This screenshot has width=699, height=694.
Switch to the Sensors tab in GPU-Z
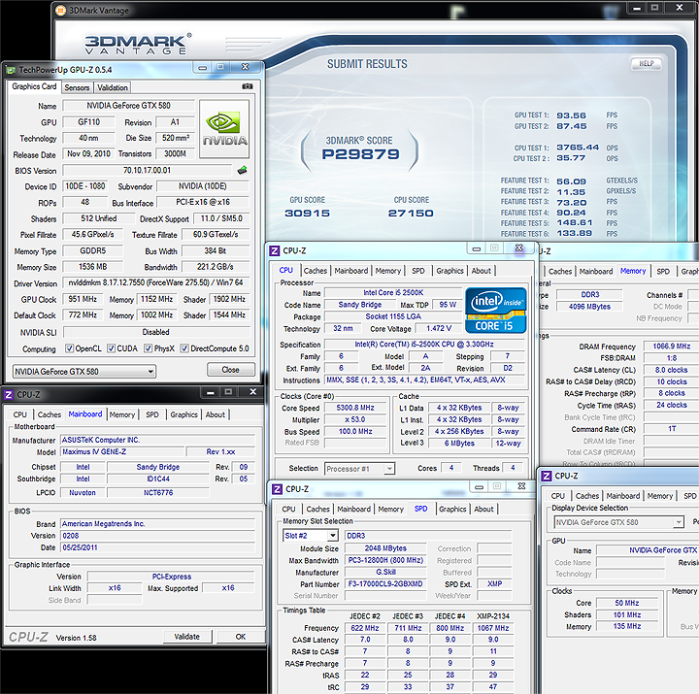[77, 87]
